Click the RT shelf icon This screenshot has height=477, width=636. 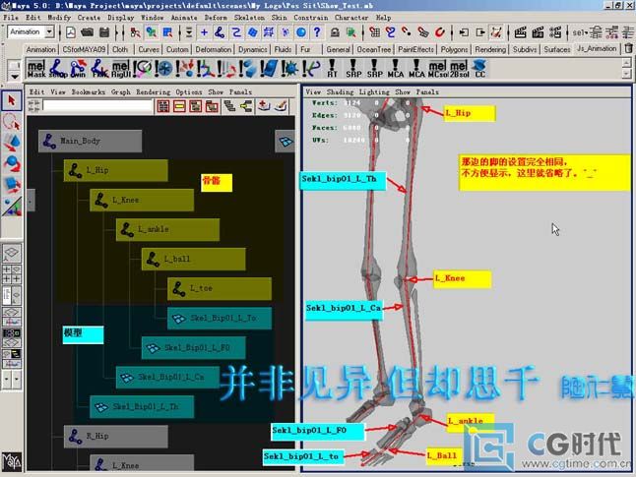point(332,69)
